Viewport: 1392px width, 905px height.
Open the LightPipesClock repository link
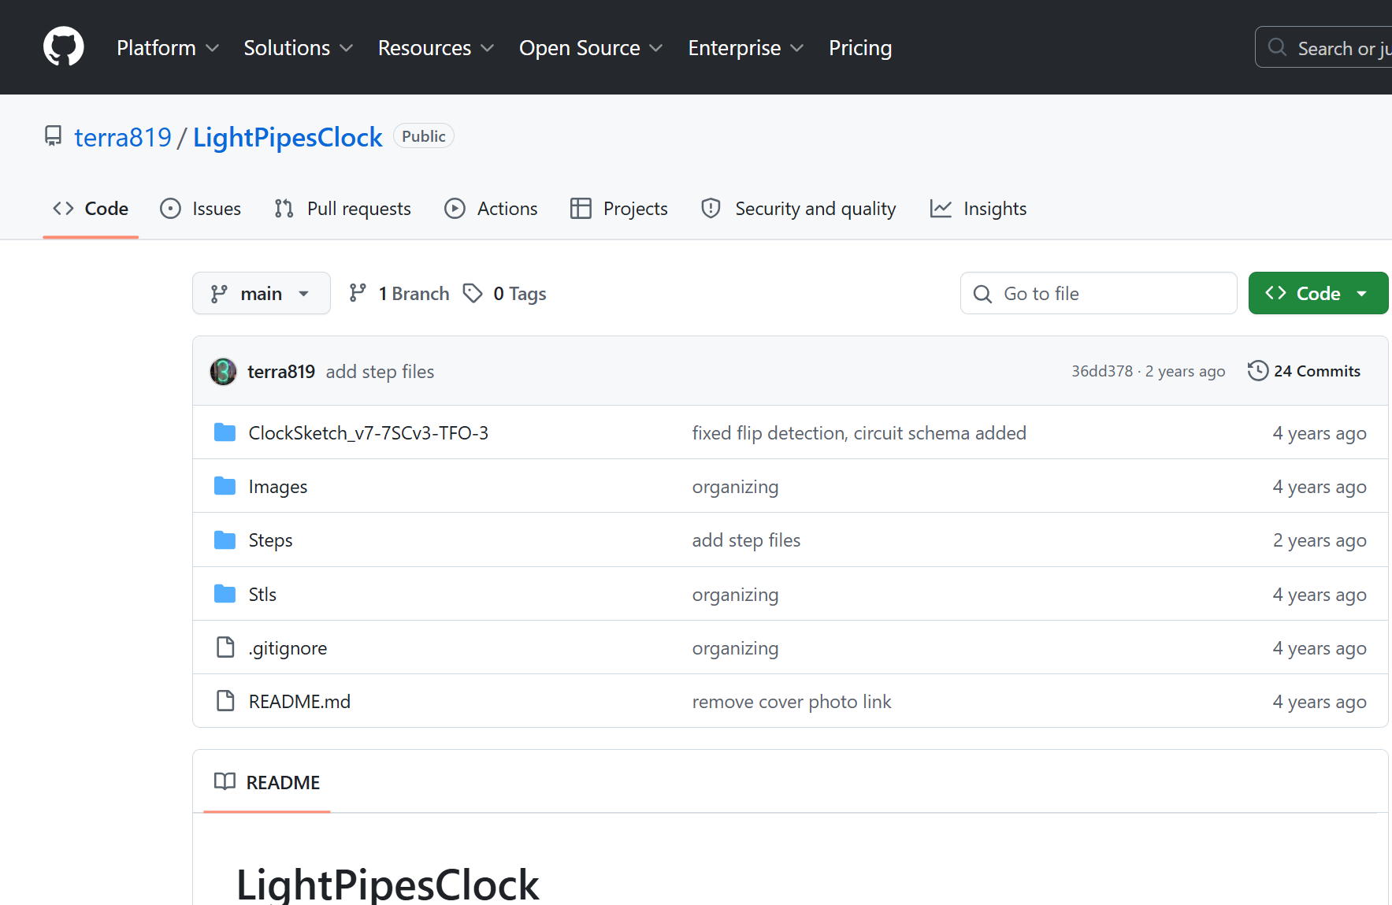coord(288,137)
